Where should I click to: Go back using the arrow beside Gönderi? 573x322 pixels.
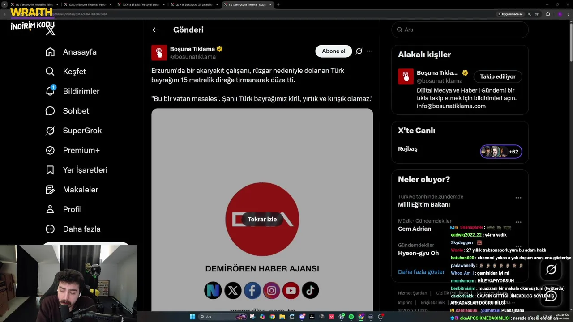(155, 30)
